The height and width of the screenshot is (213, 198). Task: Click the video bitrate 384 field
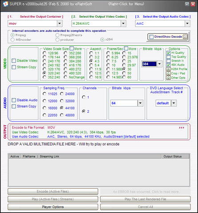149,64
